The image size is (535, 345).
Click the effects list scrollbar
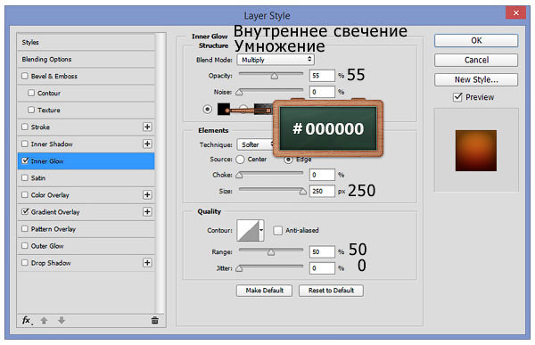click(160, 173)
